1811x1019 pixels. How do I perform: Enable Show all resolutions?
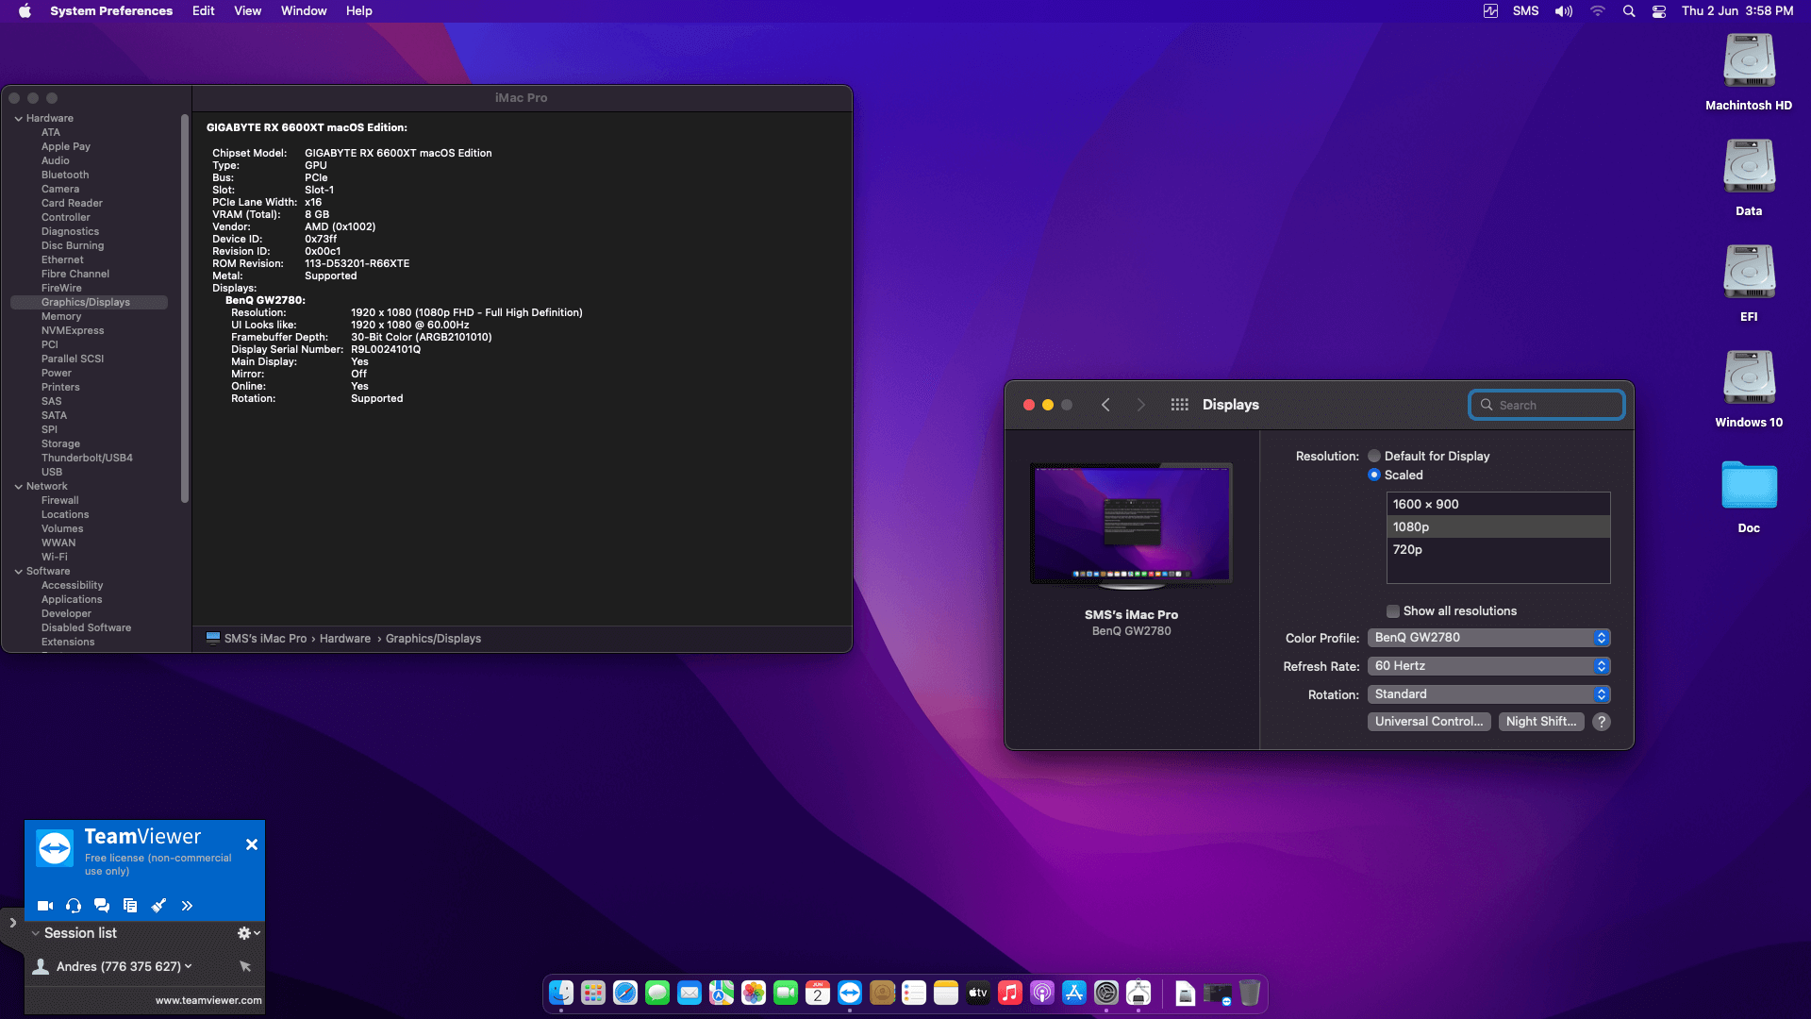tap(1392, 610)
